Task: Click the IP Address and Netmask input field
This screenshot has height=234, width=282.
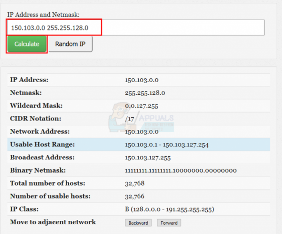Action: coord(136,28)
